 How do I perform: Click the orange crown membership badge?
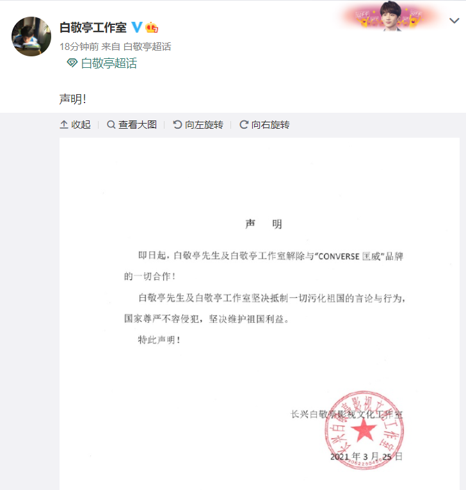(152, 28)
